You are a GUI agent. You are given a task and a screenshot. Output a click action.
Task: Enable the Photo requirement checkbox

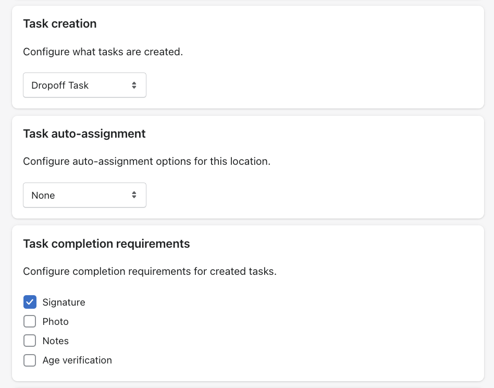(30, 321)
